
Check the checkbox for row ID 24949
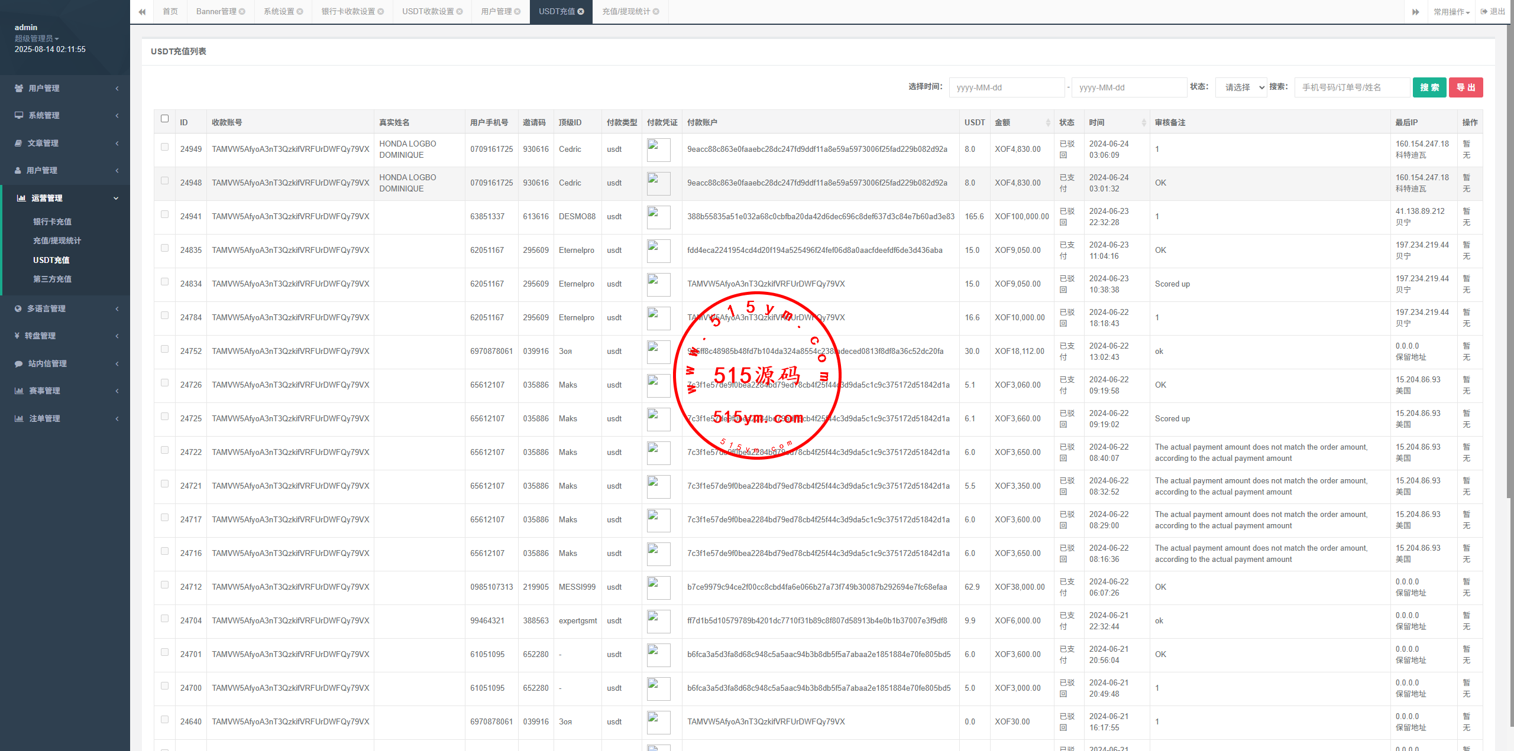pos(164,147)
